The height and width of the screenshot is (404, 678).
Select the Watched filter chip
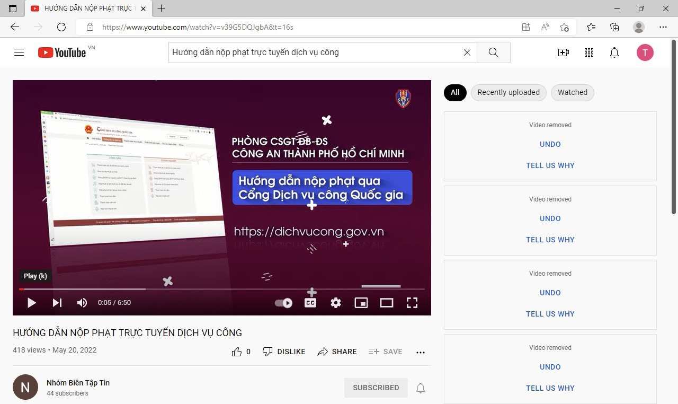tap(573, 92)
